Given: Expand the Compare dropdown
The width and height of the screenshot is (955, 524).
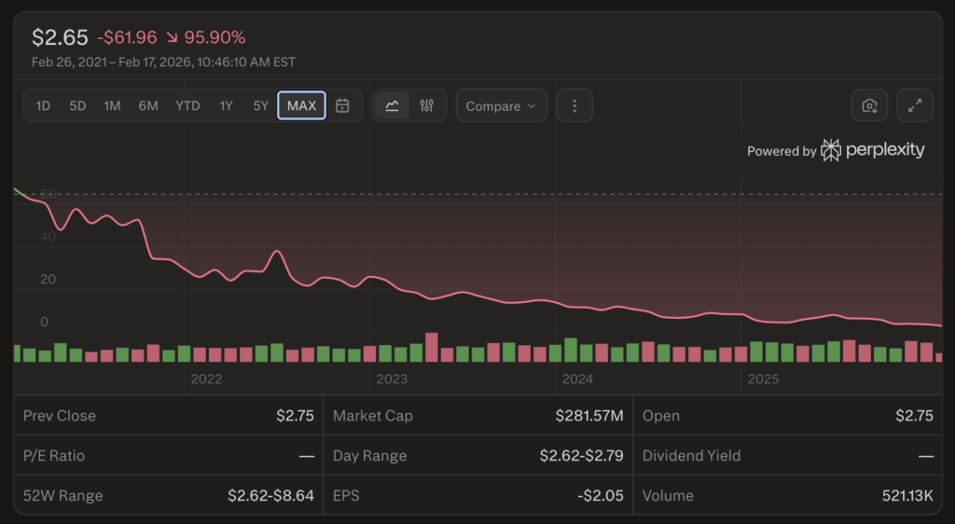Looking at the screenshot, I should (x=501, y=106).
